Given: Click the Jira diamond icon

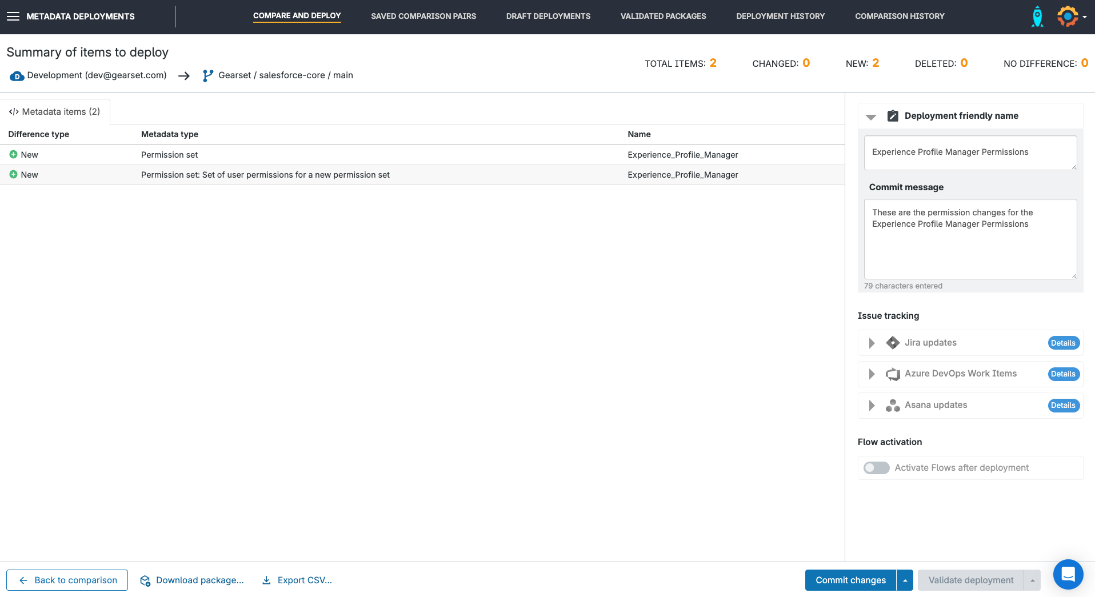Looking at the screenshot, I should tap(892, 343).
